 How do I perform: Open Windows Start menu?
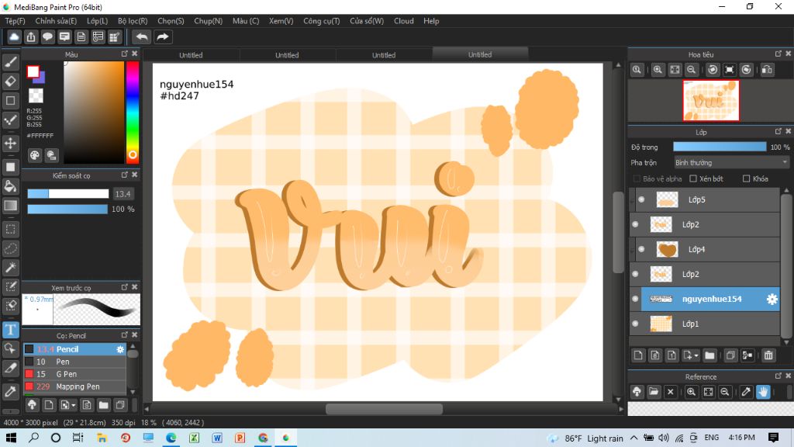[x=11, y=438]
